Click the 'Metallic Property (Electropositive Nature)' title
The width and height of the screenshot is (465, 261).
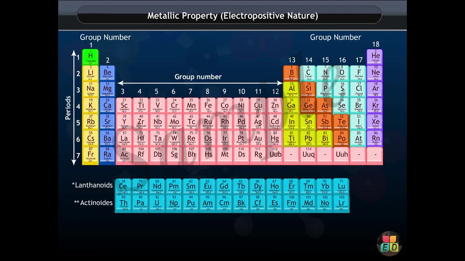coord(232,16)
